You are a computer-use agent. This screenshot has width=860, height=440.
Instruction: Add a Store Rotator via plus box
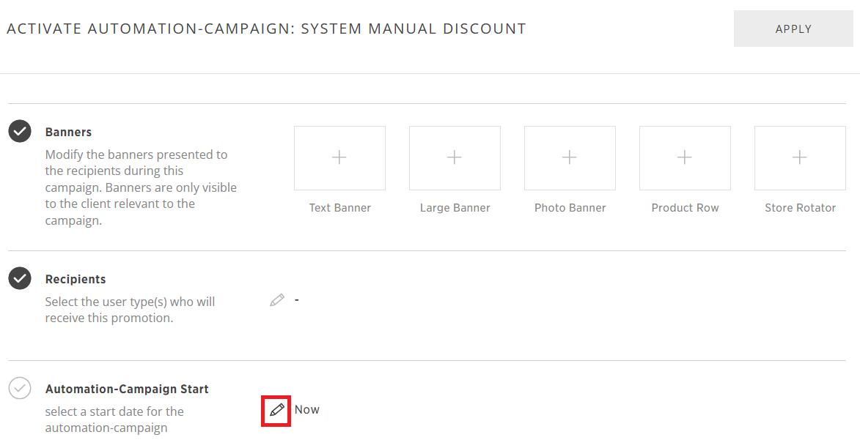click(x=800, y=158)
